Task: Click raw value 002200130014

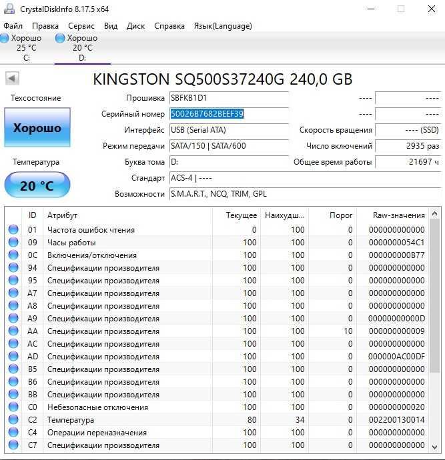Action: pyautogui.click(x=396, y=419)
